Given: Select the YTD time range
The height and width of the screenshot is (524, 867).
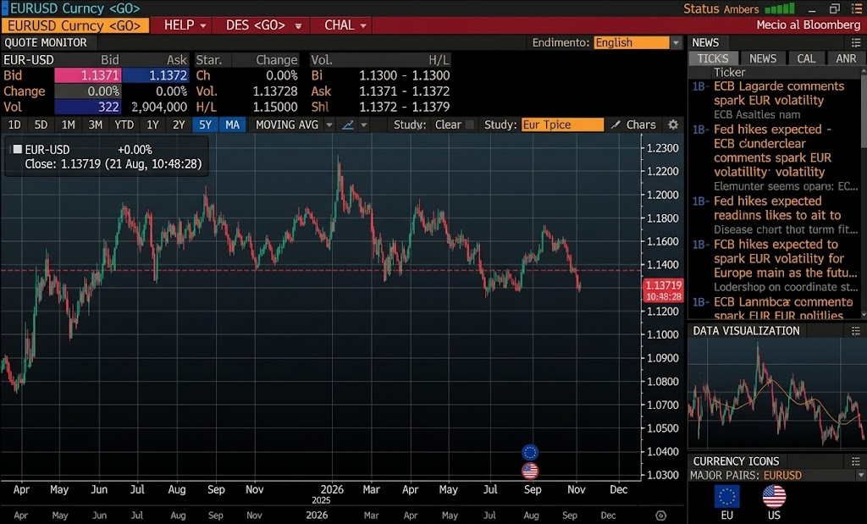Looking at the screenshot, I should (x=124, y=125).
